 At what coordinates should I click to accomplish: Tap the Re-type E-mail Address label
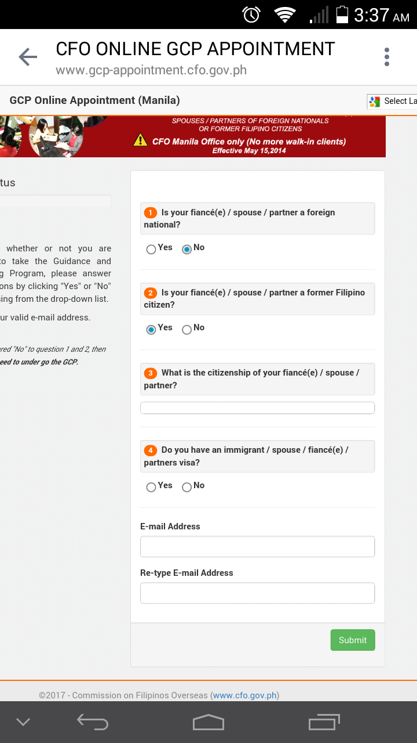[186, 573]
